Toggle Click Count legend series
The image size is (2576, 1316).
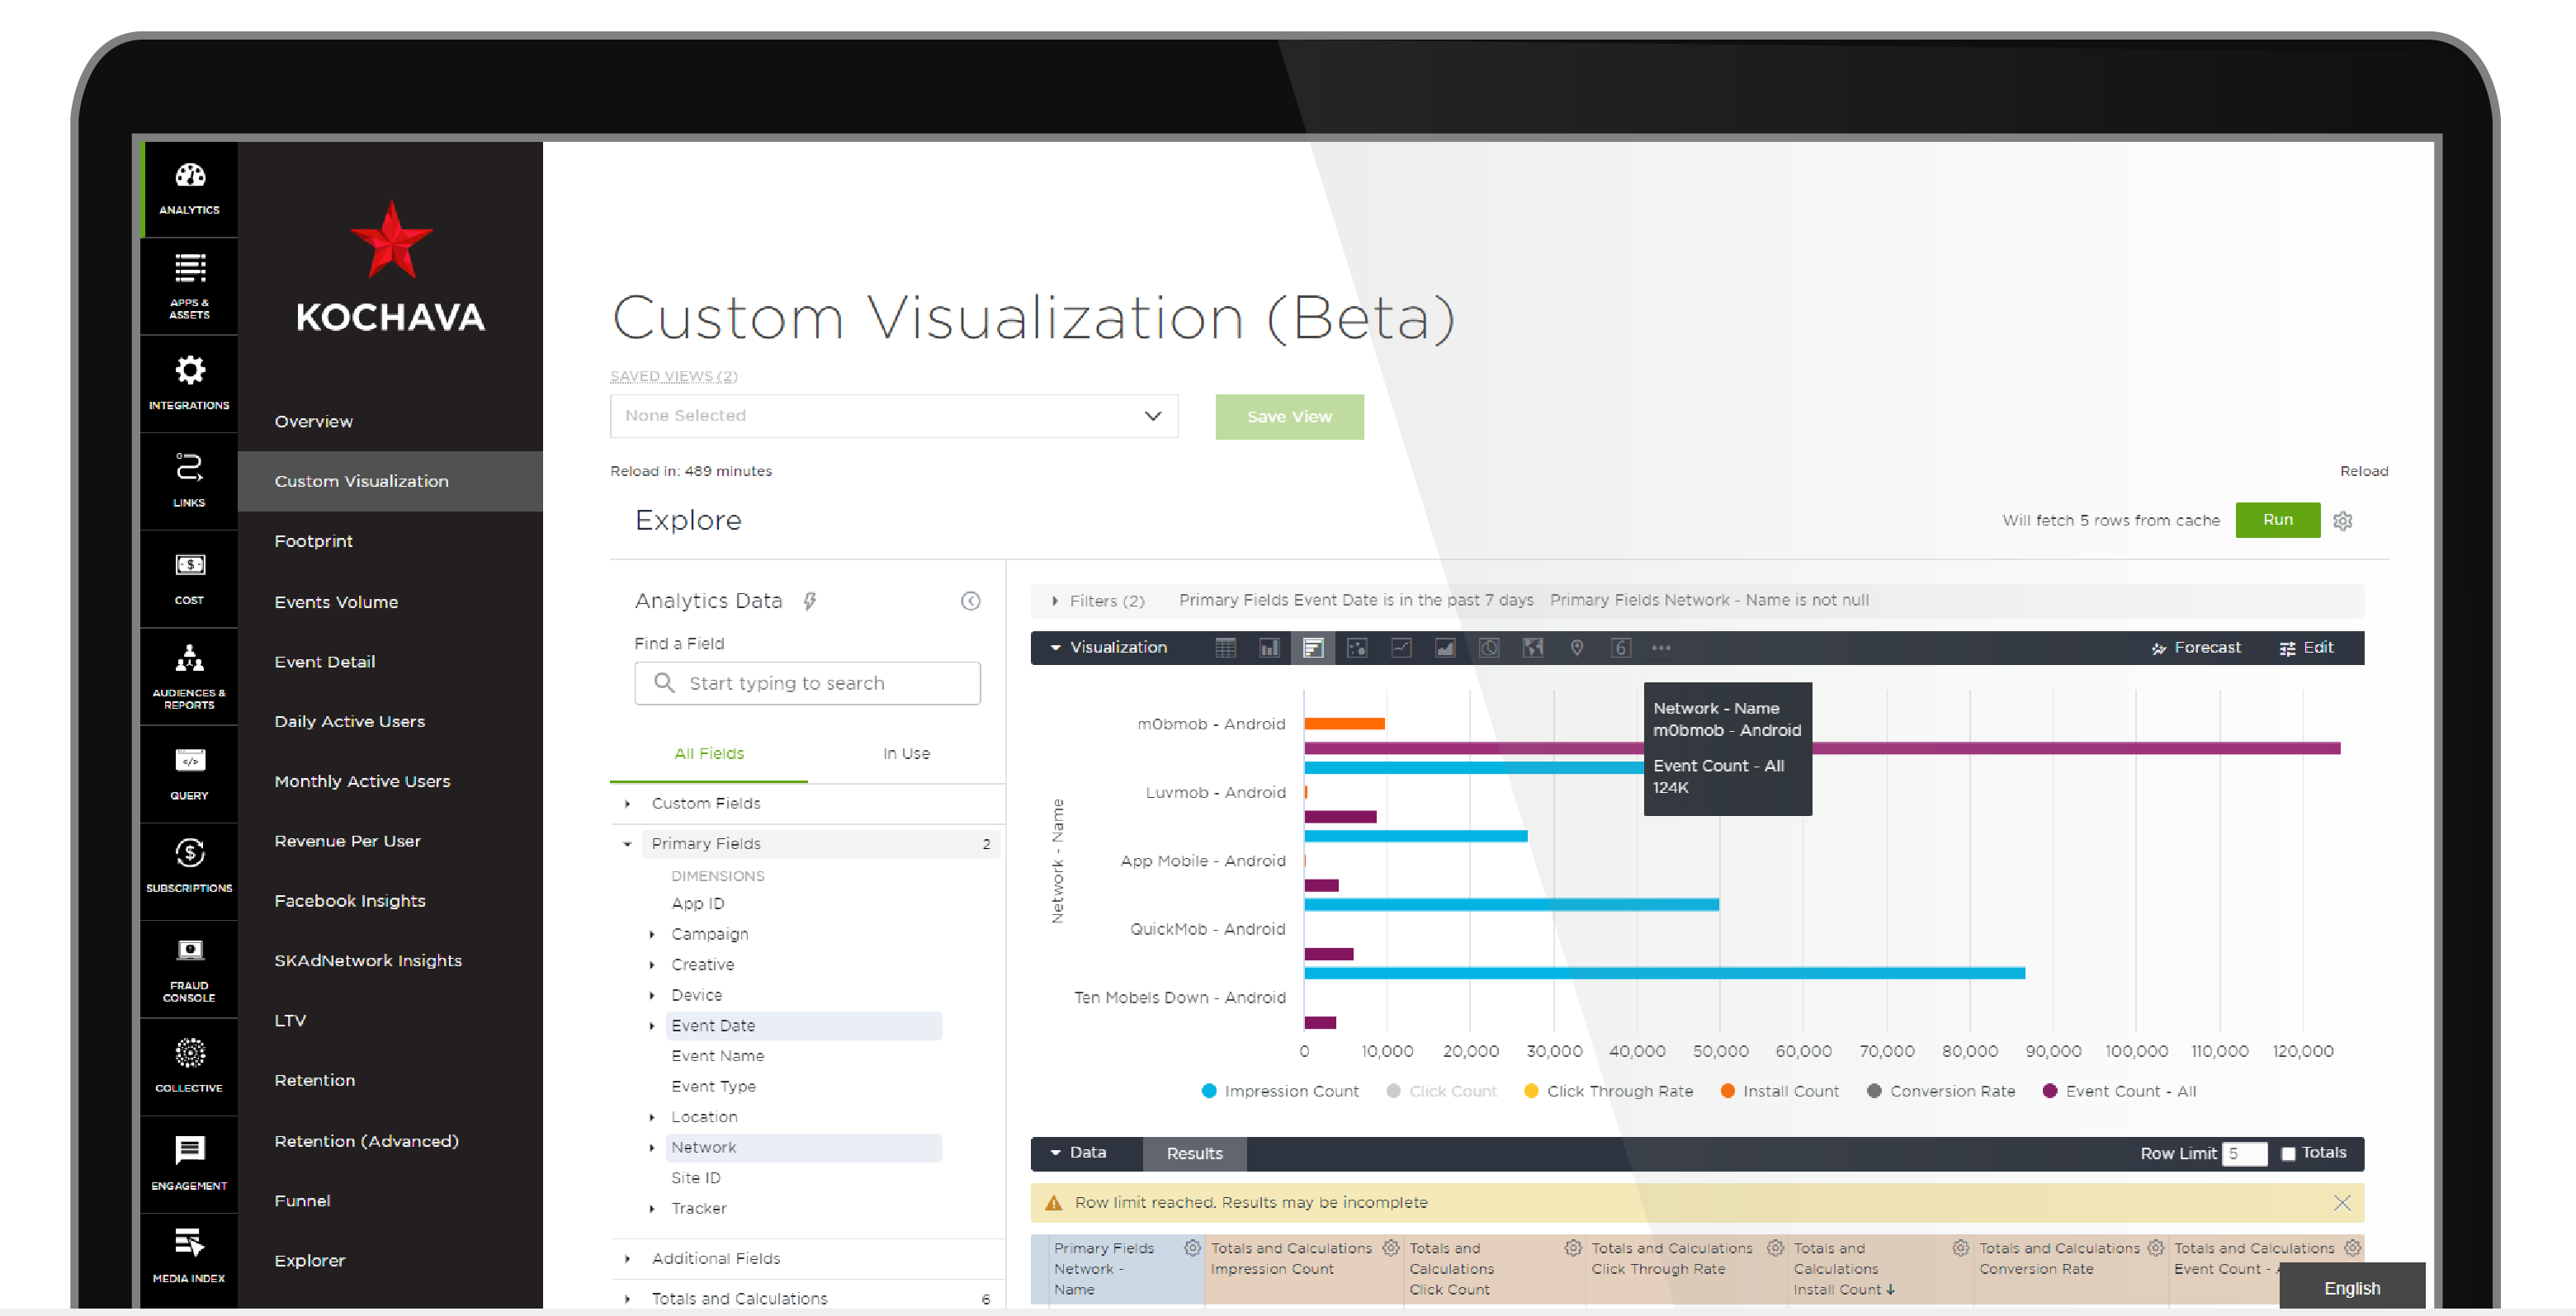[1442, 1091]
